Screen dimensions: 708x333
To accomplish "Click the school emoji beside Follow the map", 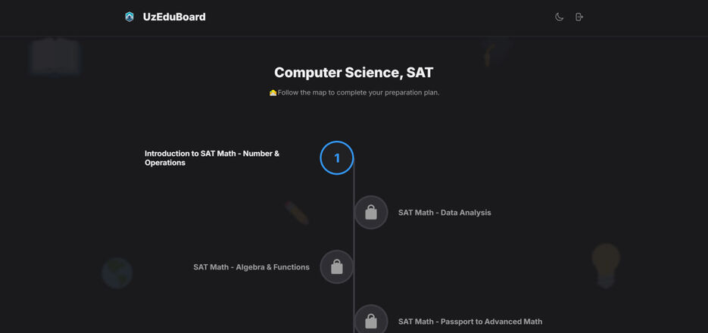I will (273, 93).
